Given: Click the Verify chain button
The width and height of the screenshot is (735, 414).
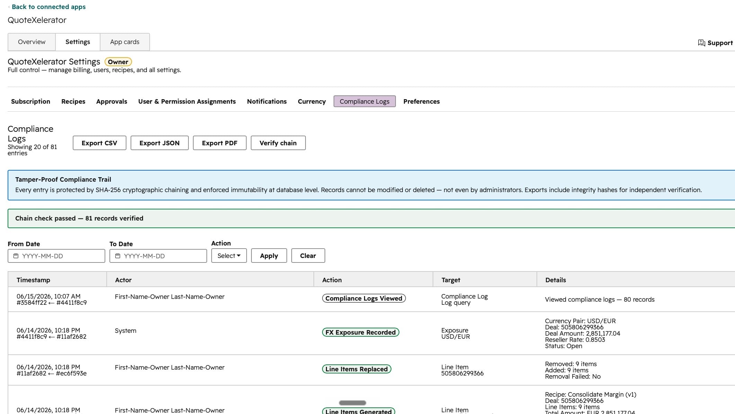Looking at the screenshot, I should [x=278, y=143].
